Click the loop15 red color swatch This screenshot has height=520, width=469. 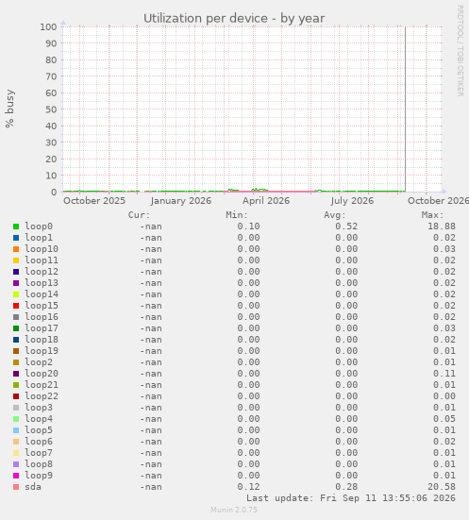[16, 306]
